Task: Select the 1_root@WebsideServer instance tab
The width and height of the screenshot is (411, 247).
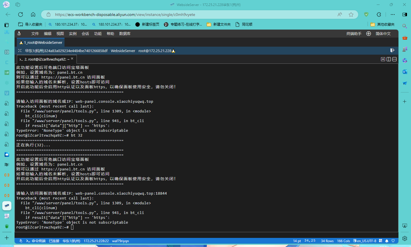Action: [41, 42]
